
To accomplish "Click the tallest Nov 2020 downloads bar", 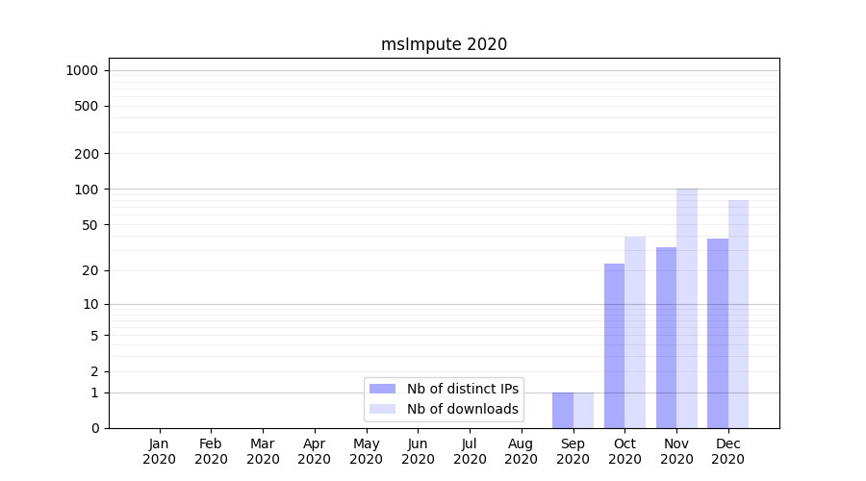I will tap(687, 309).
